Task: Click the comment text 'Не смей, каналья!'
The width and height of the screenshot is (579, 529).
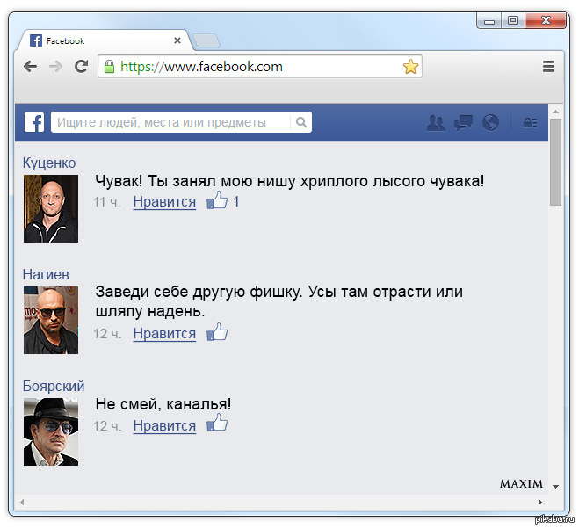Action: coord(163,404)
